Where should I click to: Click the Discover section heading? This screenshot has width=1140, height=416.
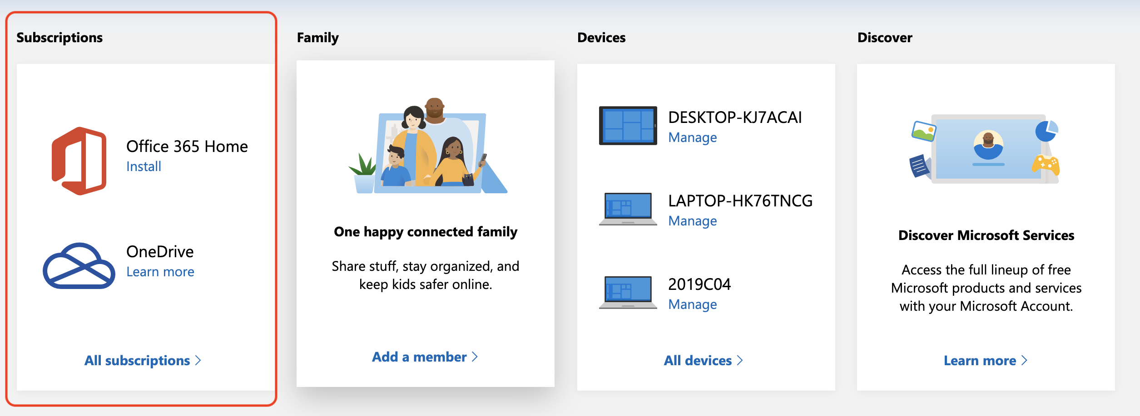885,38
